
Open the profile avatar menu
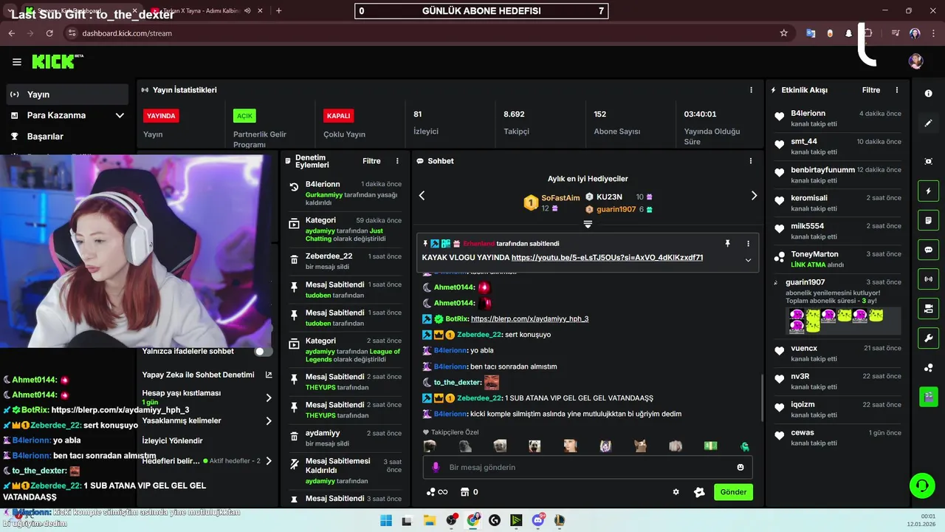[x=915, y=61]
